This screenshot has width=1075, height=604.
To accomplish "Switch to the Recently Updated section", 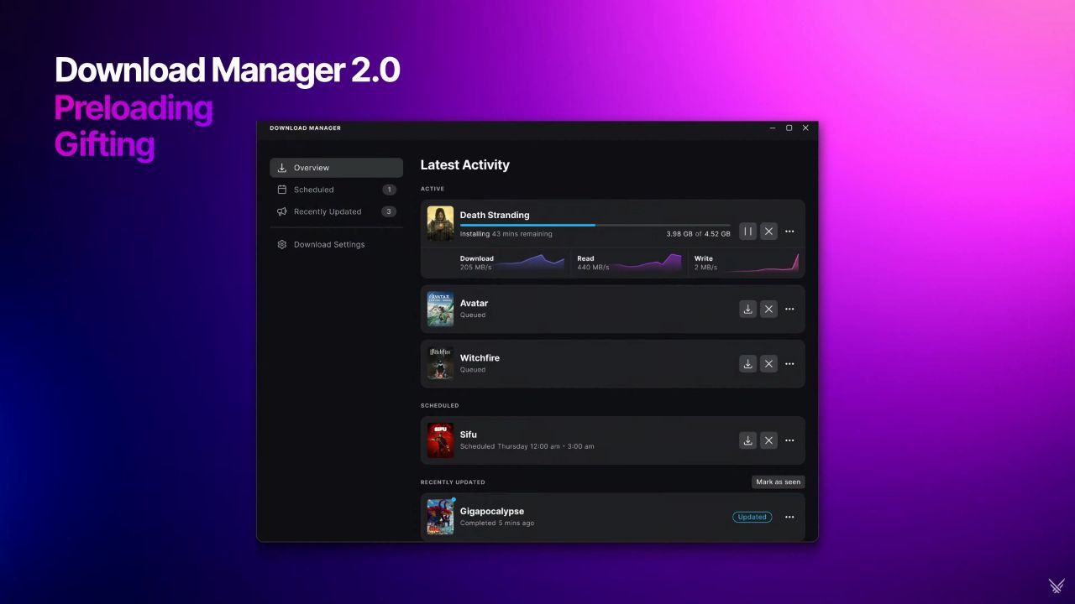I will 328,211.
